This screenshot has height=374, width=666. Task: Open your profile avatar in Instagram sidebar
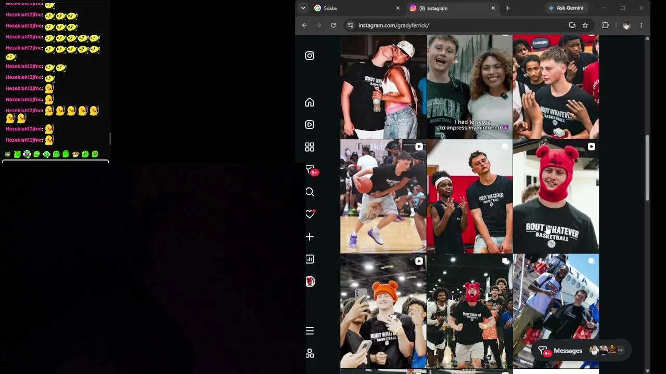[x=310, y=282]
